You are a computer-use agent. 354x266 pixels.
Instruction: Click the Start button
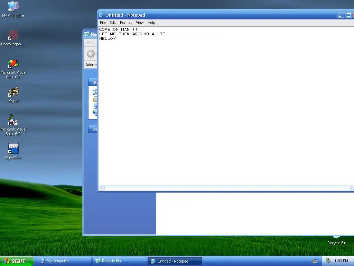point(17,261)
